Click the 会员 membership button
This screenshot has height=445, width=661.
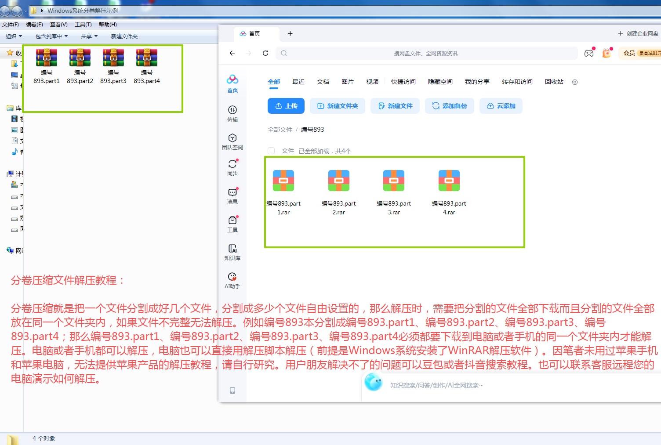pos(641,53)
